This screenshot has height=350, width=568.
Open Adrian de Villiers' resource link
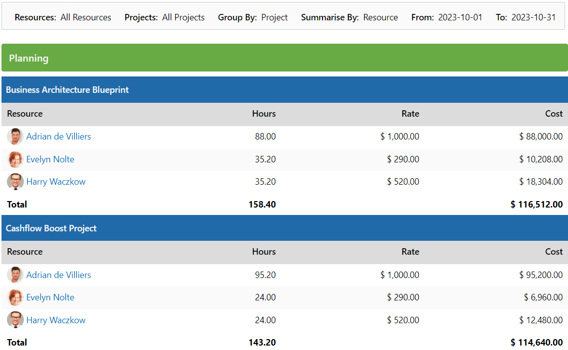(58, 137)
